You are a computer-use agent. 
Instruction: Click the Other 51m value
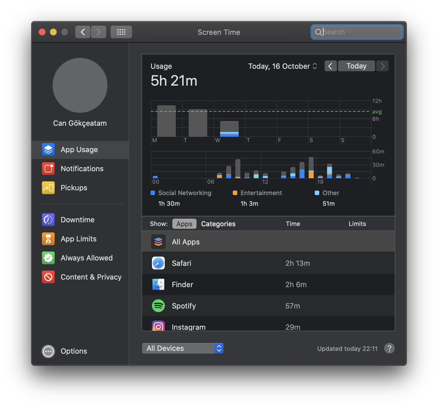point(328,203)
